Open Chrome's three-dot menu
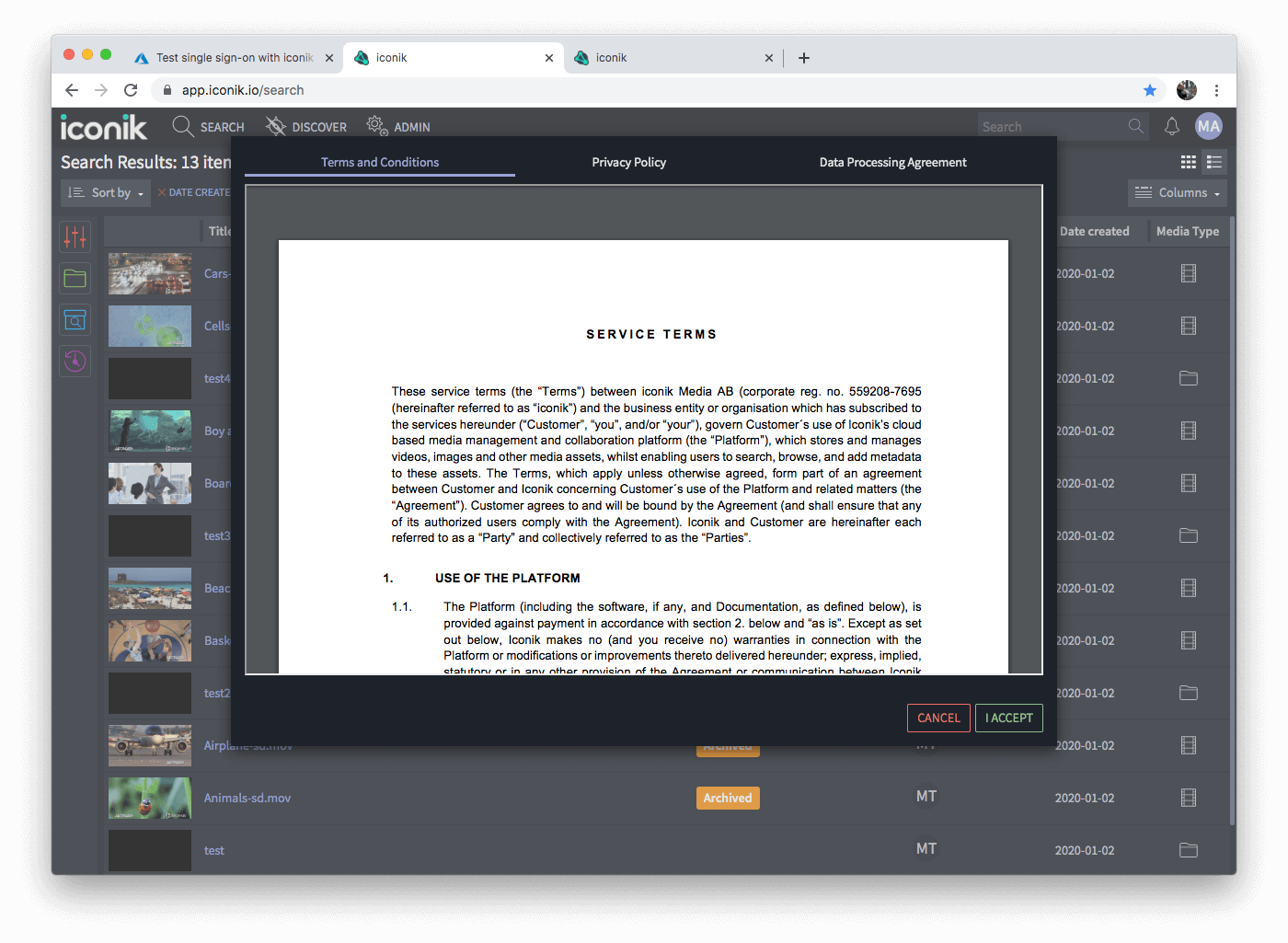The width and height of the screenshot is (1288, 943). 1216,90
